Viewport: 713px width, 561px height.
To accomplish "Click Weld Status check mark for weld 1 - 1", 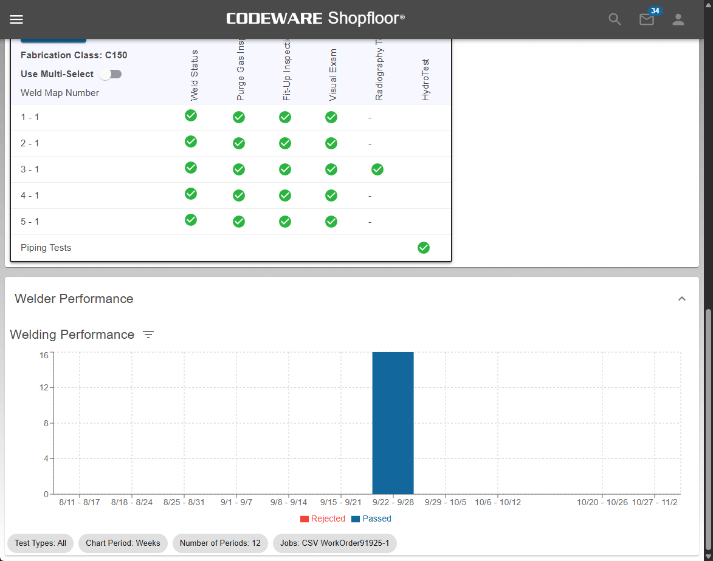I will point(191,115).
